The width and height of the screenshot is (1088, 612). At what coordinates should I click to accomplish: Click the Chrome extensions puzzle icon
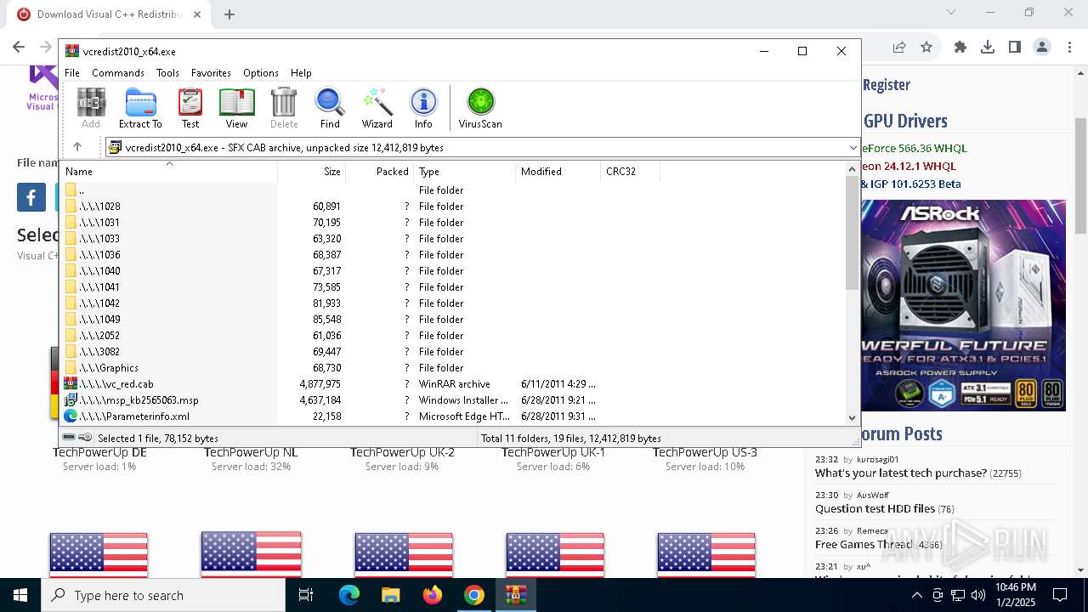pyautogui.click(x=960, y=47)
